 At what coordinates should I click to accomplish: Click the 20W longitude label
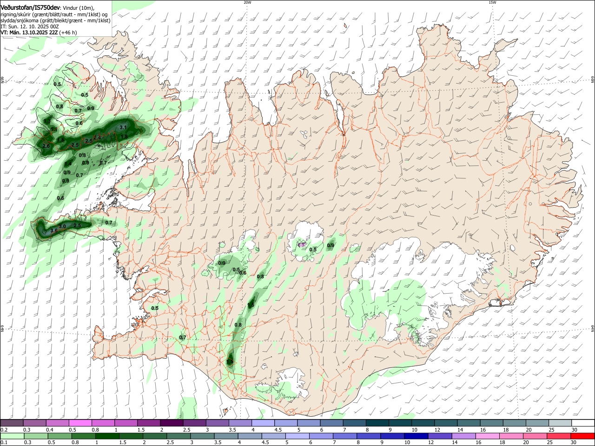(247, 2)
